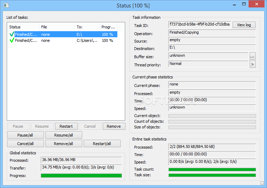This screenshot has height=188, width=267.
Task: Maximize the Status window
Action: tap(244, 4)
